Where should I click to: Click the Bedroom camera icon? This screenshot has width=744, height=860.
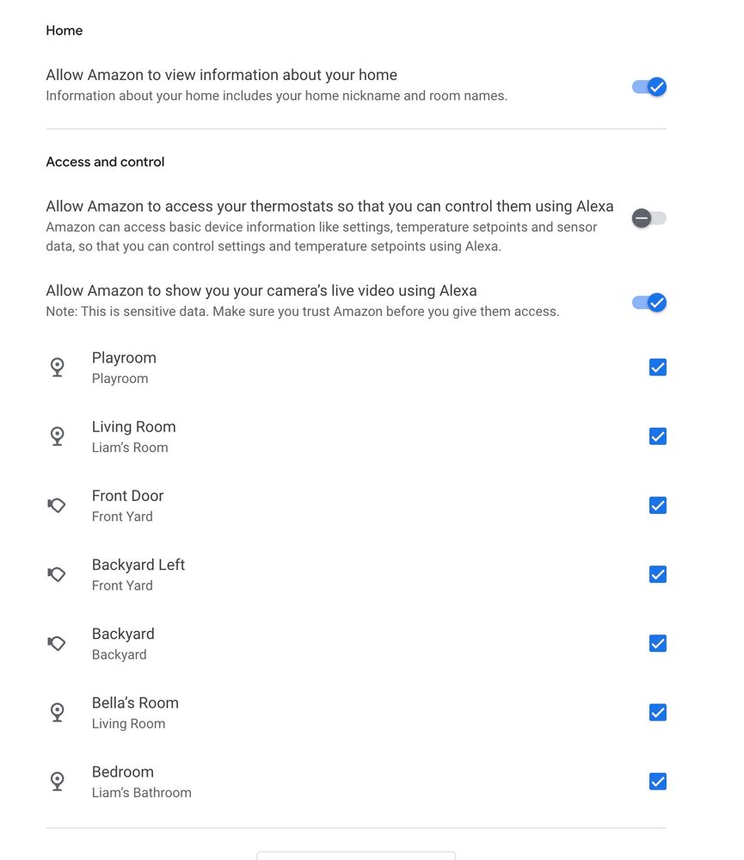coord(57,781)
